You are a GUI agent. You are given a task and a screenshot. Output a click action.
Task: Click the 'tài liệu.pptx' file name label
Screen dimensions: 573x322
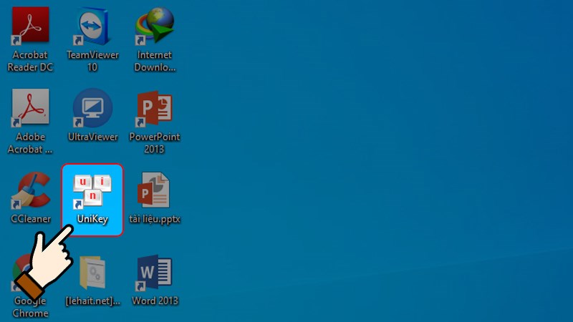coord(154,219)
